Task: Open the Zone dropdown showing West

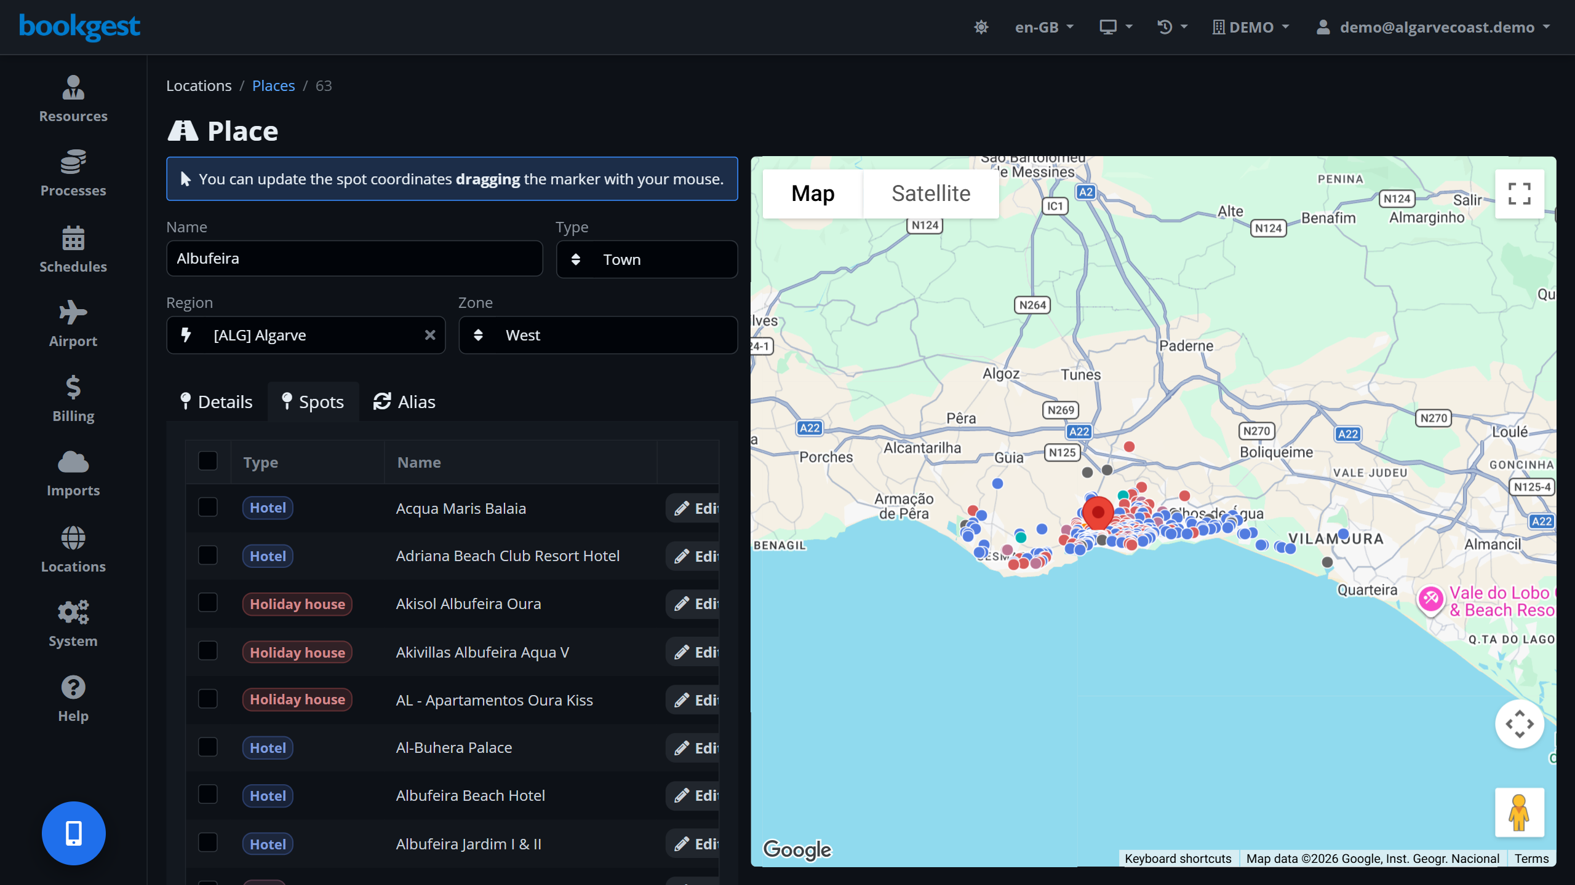Action: coord(598,335)
